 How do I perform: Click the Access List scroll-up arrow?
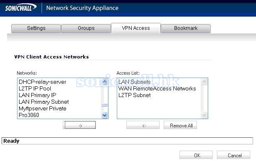coord(204,82)
